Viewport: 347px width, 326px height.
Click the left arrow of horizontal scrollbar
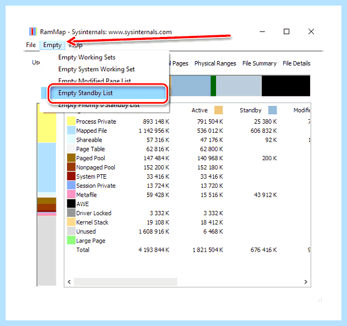(x=69, y=282)
